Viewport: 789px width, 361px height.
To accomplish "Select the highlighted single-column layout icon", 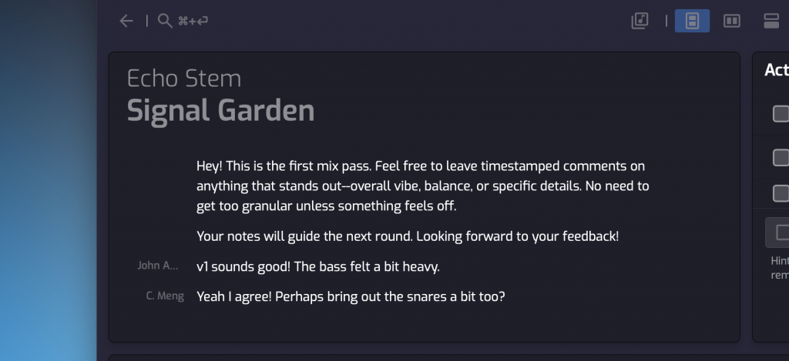I will [x=692, y=21].
